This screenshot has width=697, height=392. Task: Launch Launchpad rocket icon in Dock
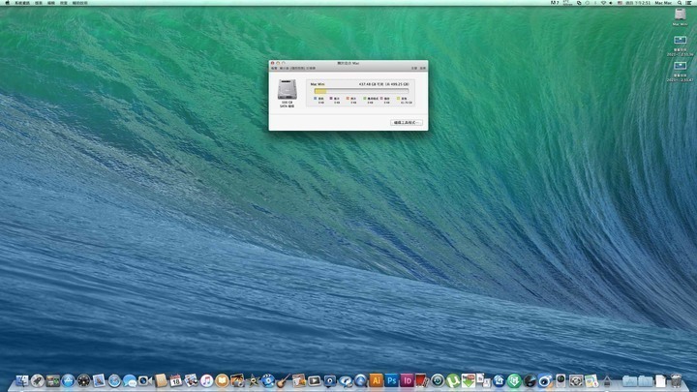pyautogui.click(x=38, y=381)
